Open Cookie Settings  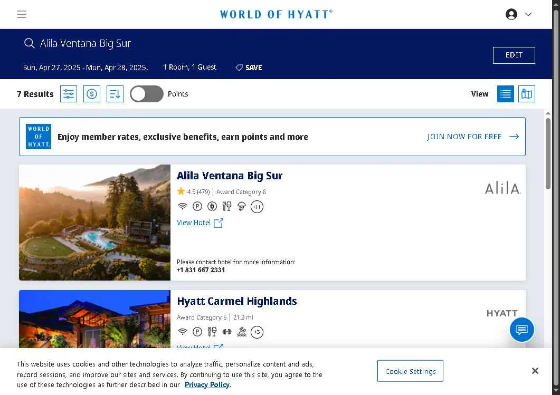[410, 371]
